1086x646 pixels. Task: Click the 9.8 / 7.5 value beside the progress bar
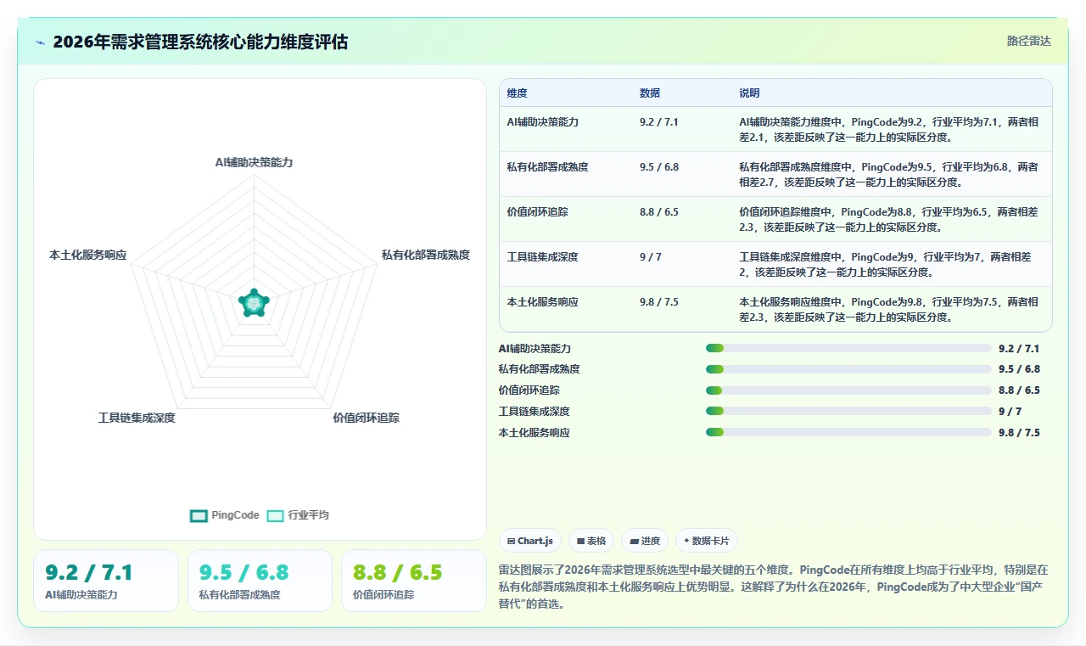click(1019, 433)
